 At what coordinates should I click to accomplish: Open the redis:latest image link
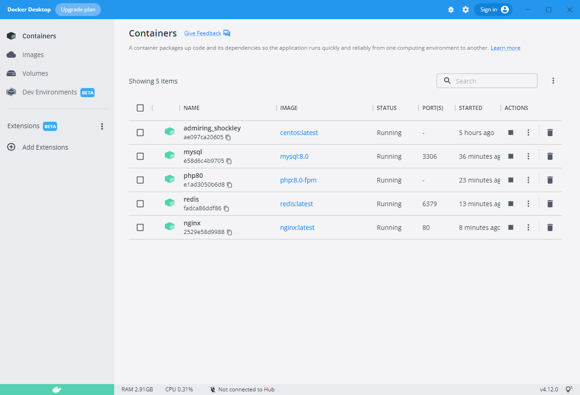point(297,204)
